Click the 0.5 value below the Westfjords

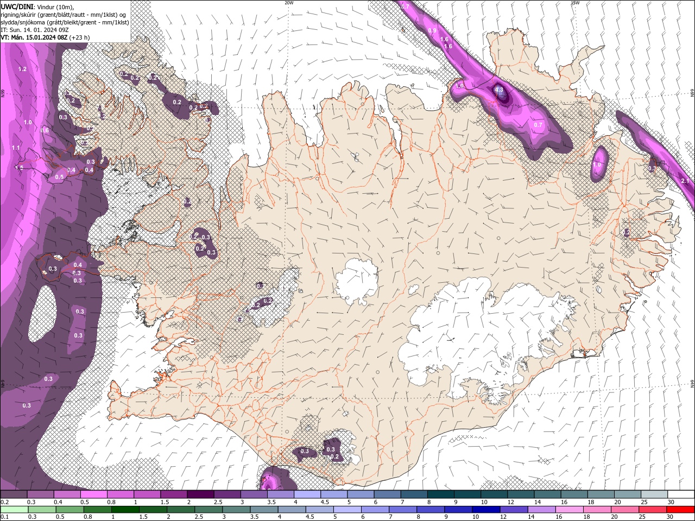59,177
